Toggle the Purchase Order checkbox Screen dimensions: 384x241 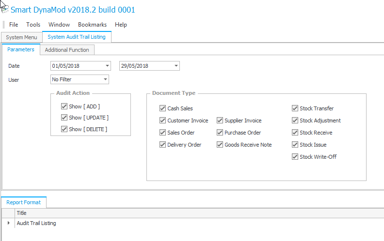click(x=220, y=133)
